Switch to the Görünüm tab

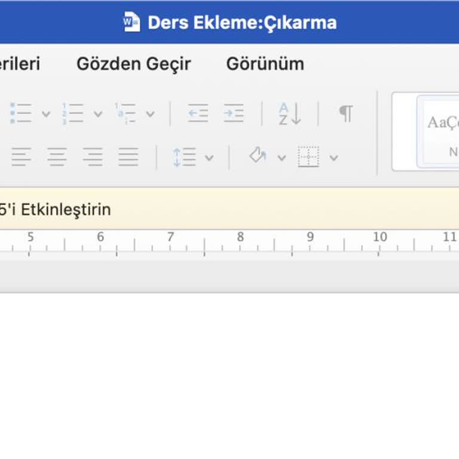click(265, 63)
